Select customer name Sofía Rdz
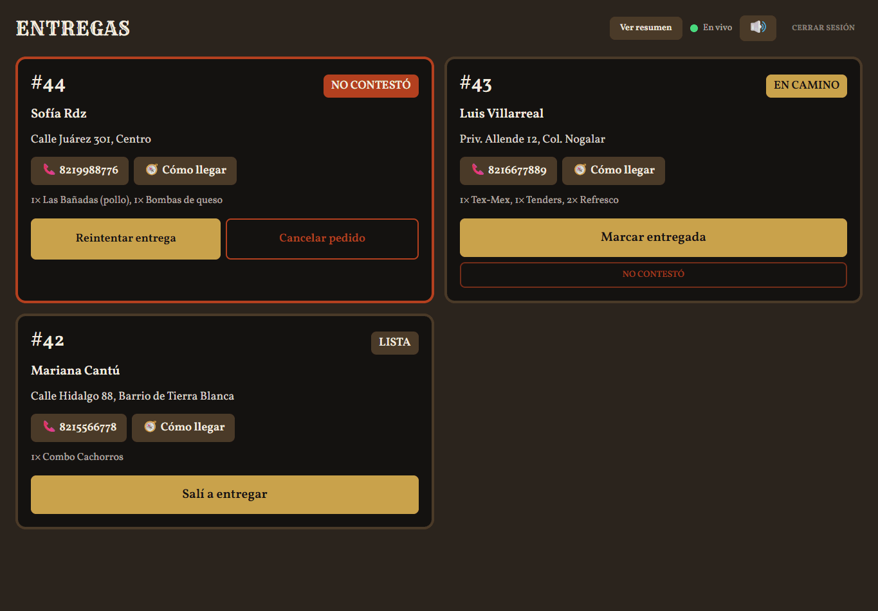 tap(59, 114)
